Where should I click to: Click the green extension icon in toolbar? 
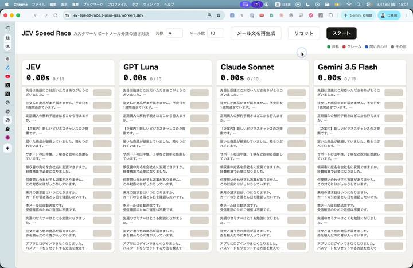coord(271,15)
